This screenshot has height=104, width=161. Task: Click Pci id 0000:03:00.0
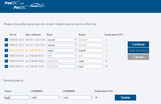tap(17, 50)
